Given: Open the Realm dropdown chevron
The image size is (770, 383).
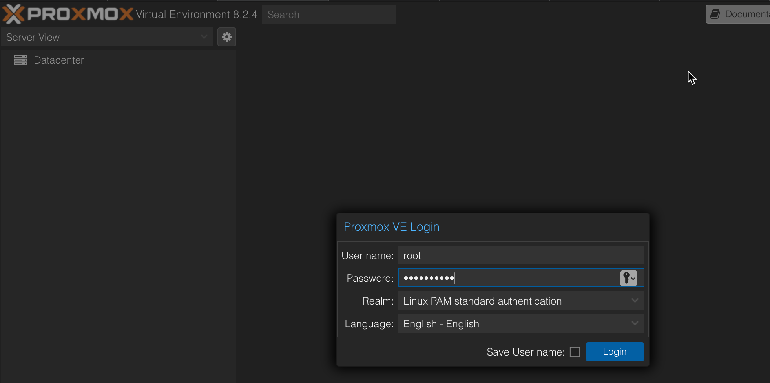Looking at the screenshot, I should pos(635,301).
